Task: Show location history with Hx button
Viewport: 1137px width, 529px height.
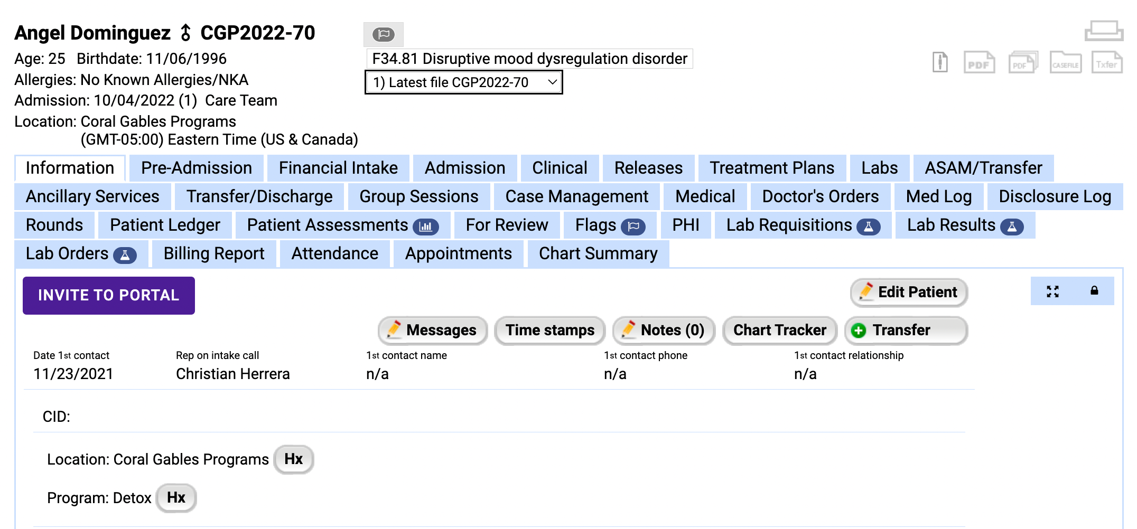Action: tap(294, 459)
